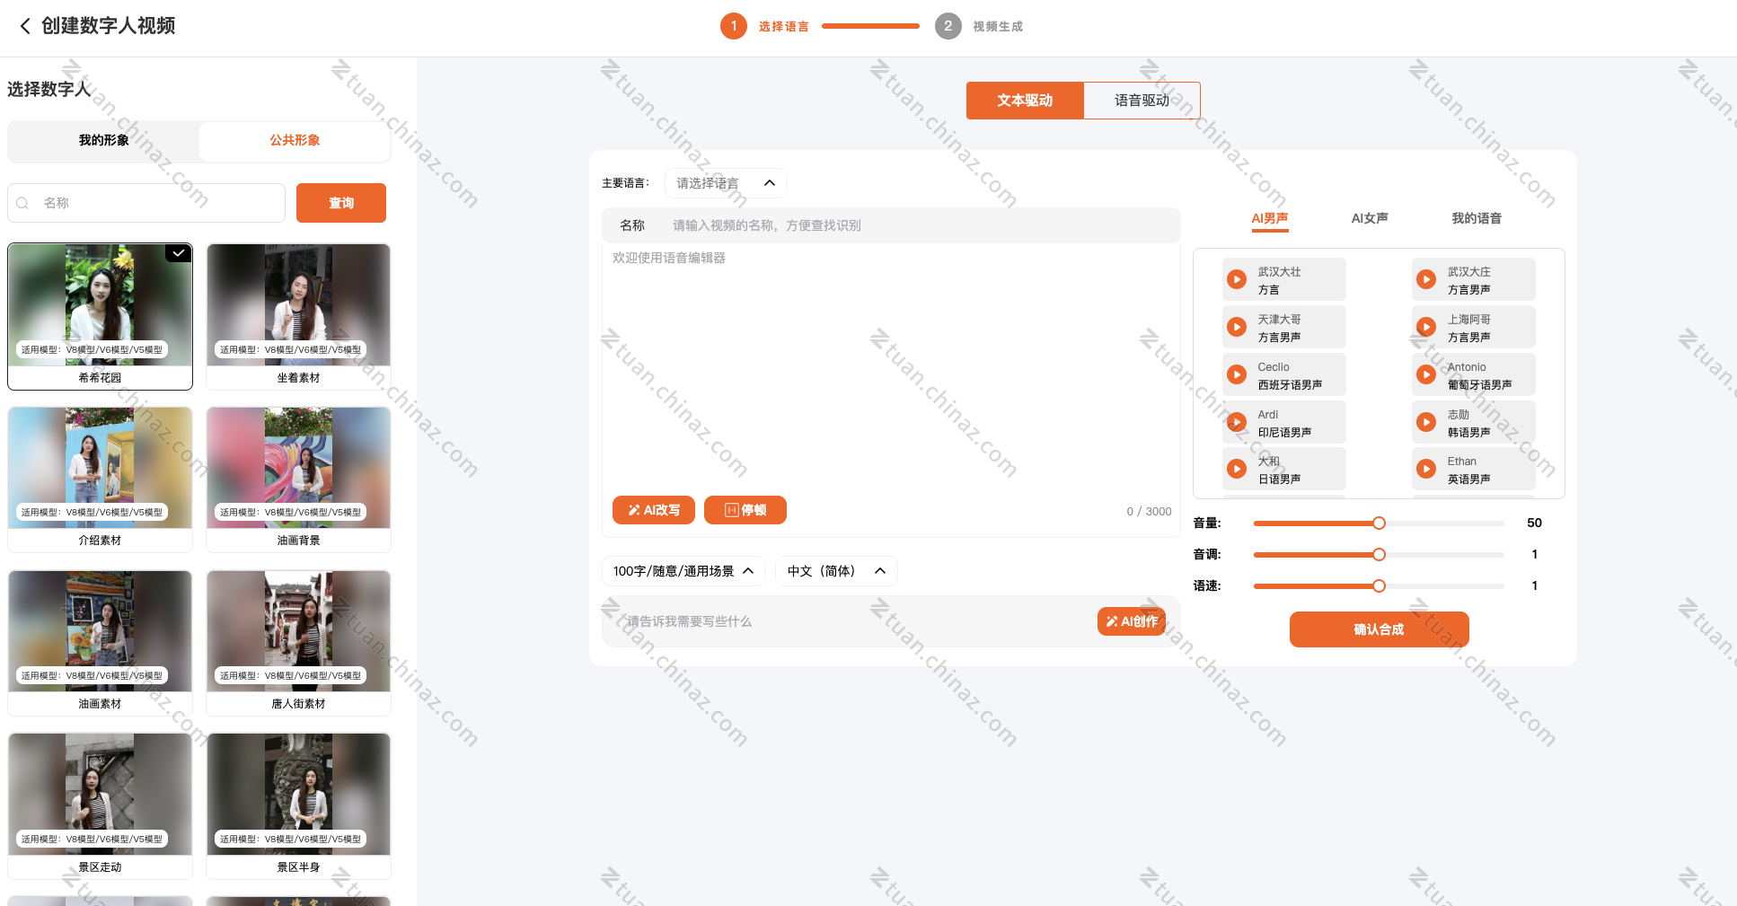This screenshot has height=906, width=1737.
Task: Click the 欢迎使用语音编辑器 text area
Action: 891,368
